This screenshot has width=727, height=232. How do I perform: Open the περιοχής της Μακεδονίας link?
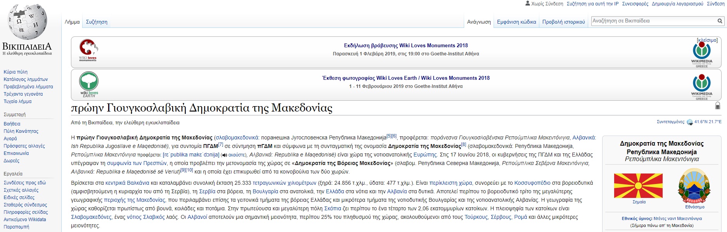[135, 200]
